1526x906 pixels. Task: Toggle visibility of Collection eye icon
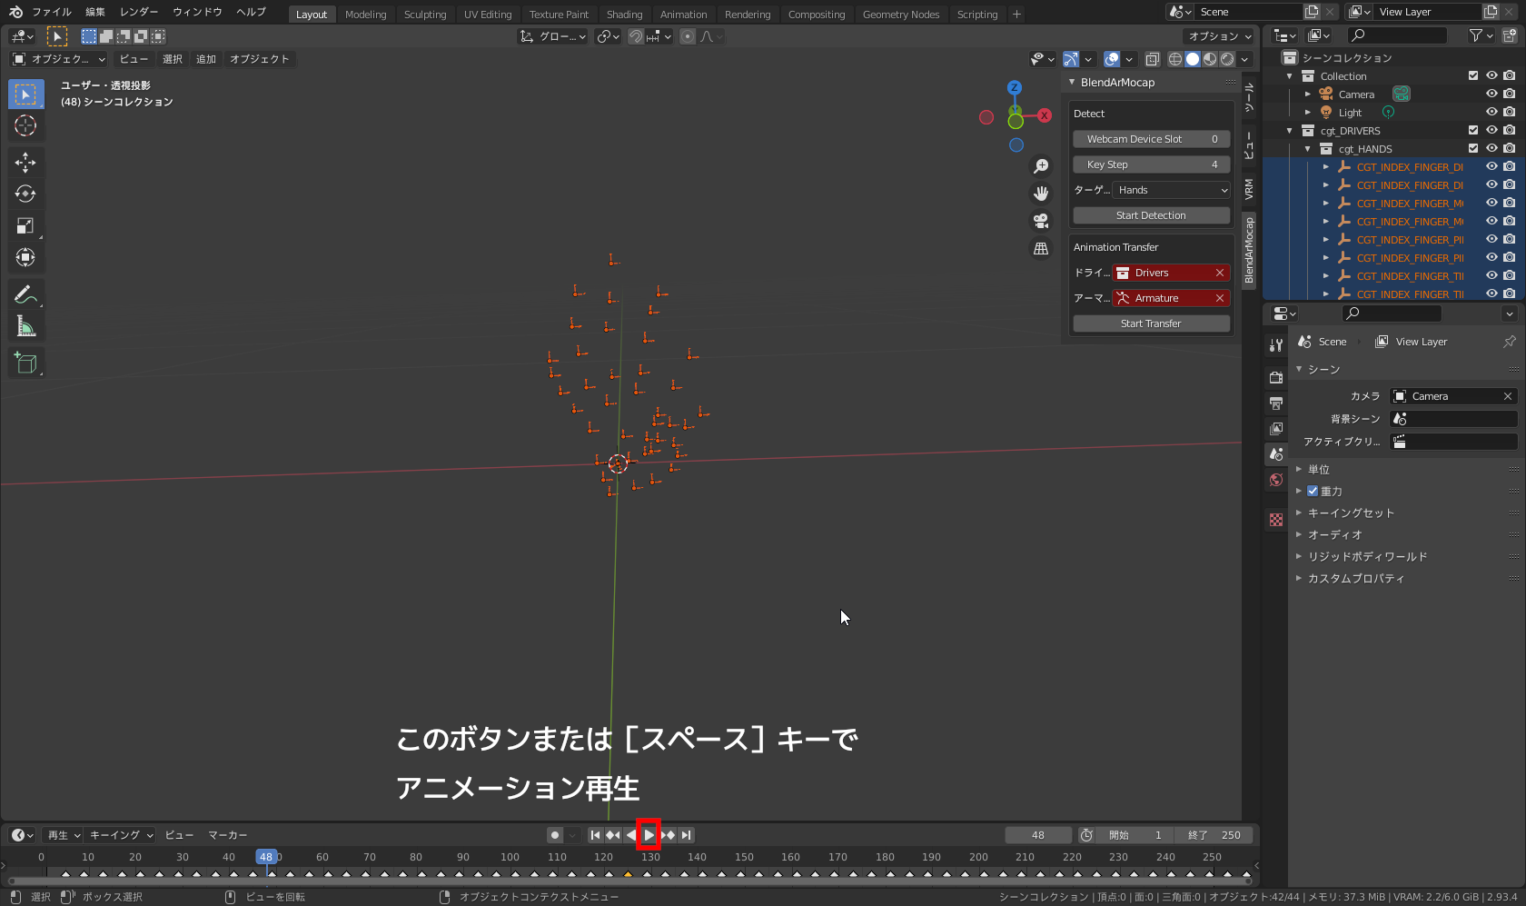[x=1491, y=76]
